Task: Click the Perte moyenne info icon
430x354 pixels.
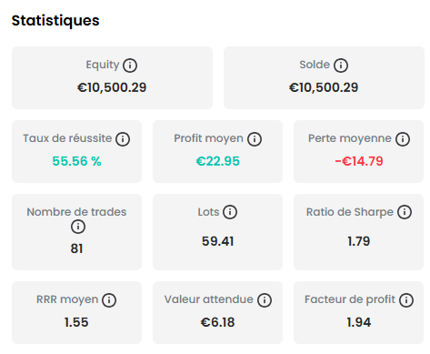Action: click(403, 139)
